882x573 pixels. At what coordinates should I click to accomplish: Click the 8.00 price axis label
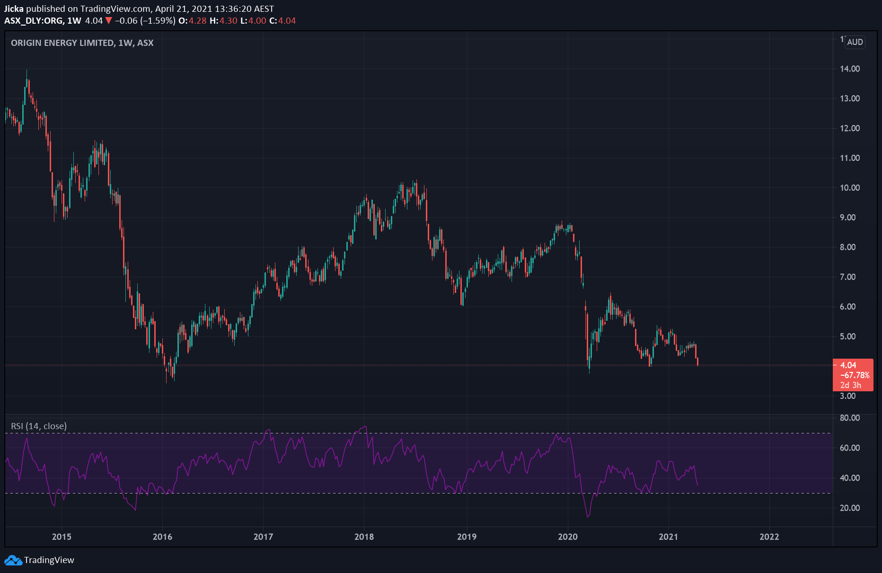(847, 247)
